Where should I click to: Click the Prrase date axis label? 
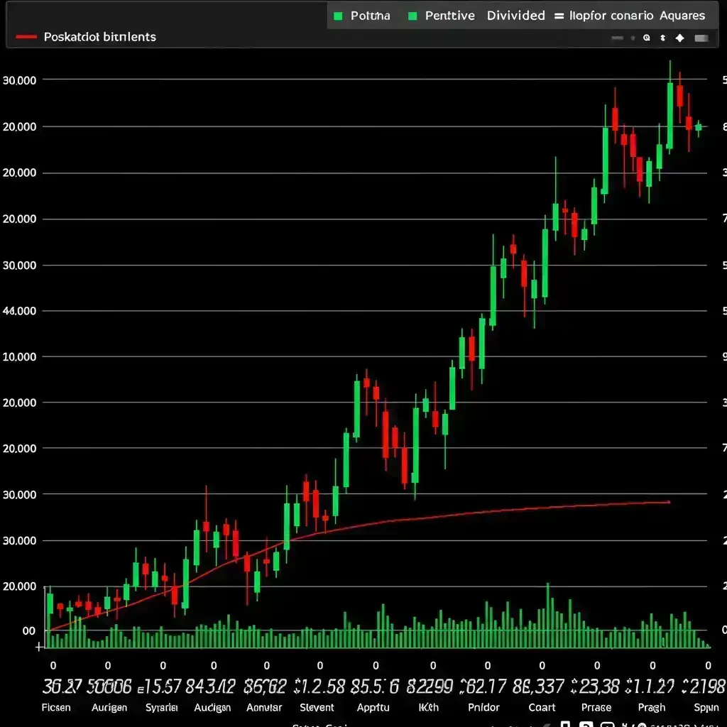tap(596, 708)
